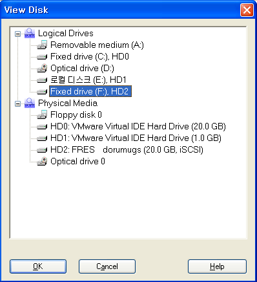Click the Optical drive 0 disc icon
This screenshot has height=282, width=257.
click(42, 161)
